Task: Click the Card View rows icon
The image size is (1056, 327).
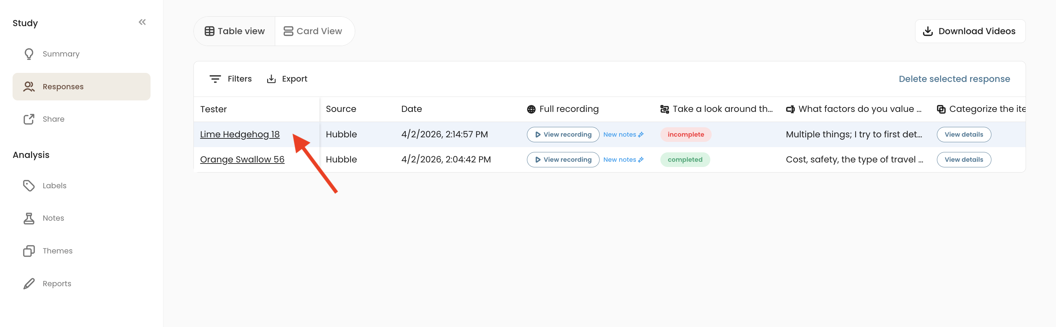Action: [288, 31]
